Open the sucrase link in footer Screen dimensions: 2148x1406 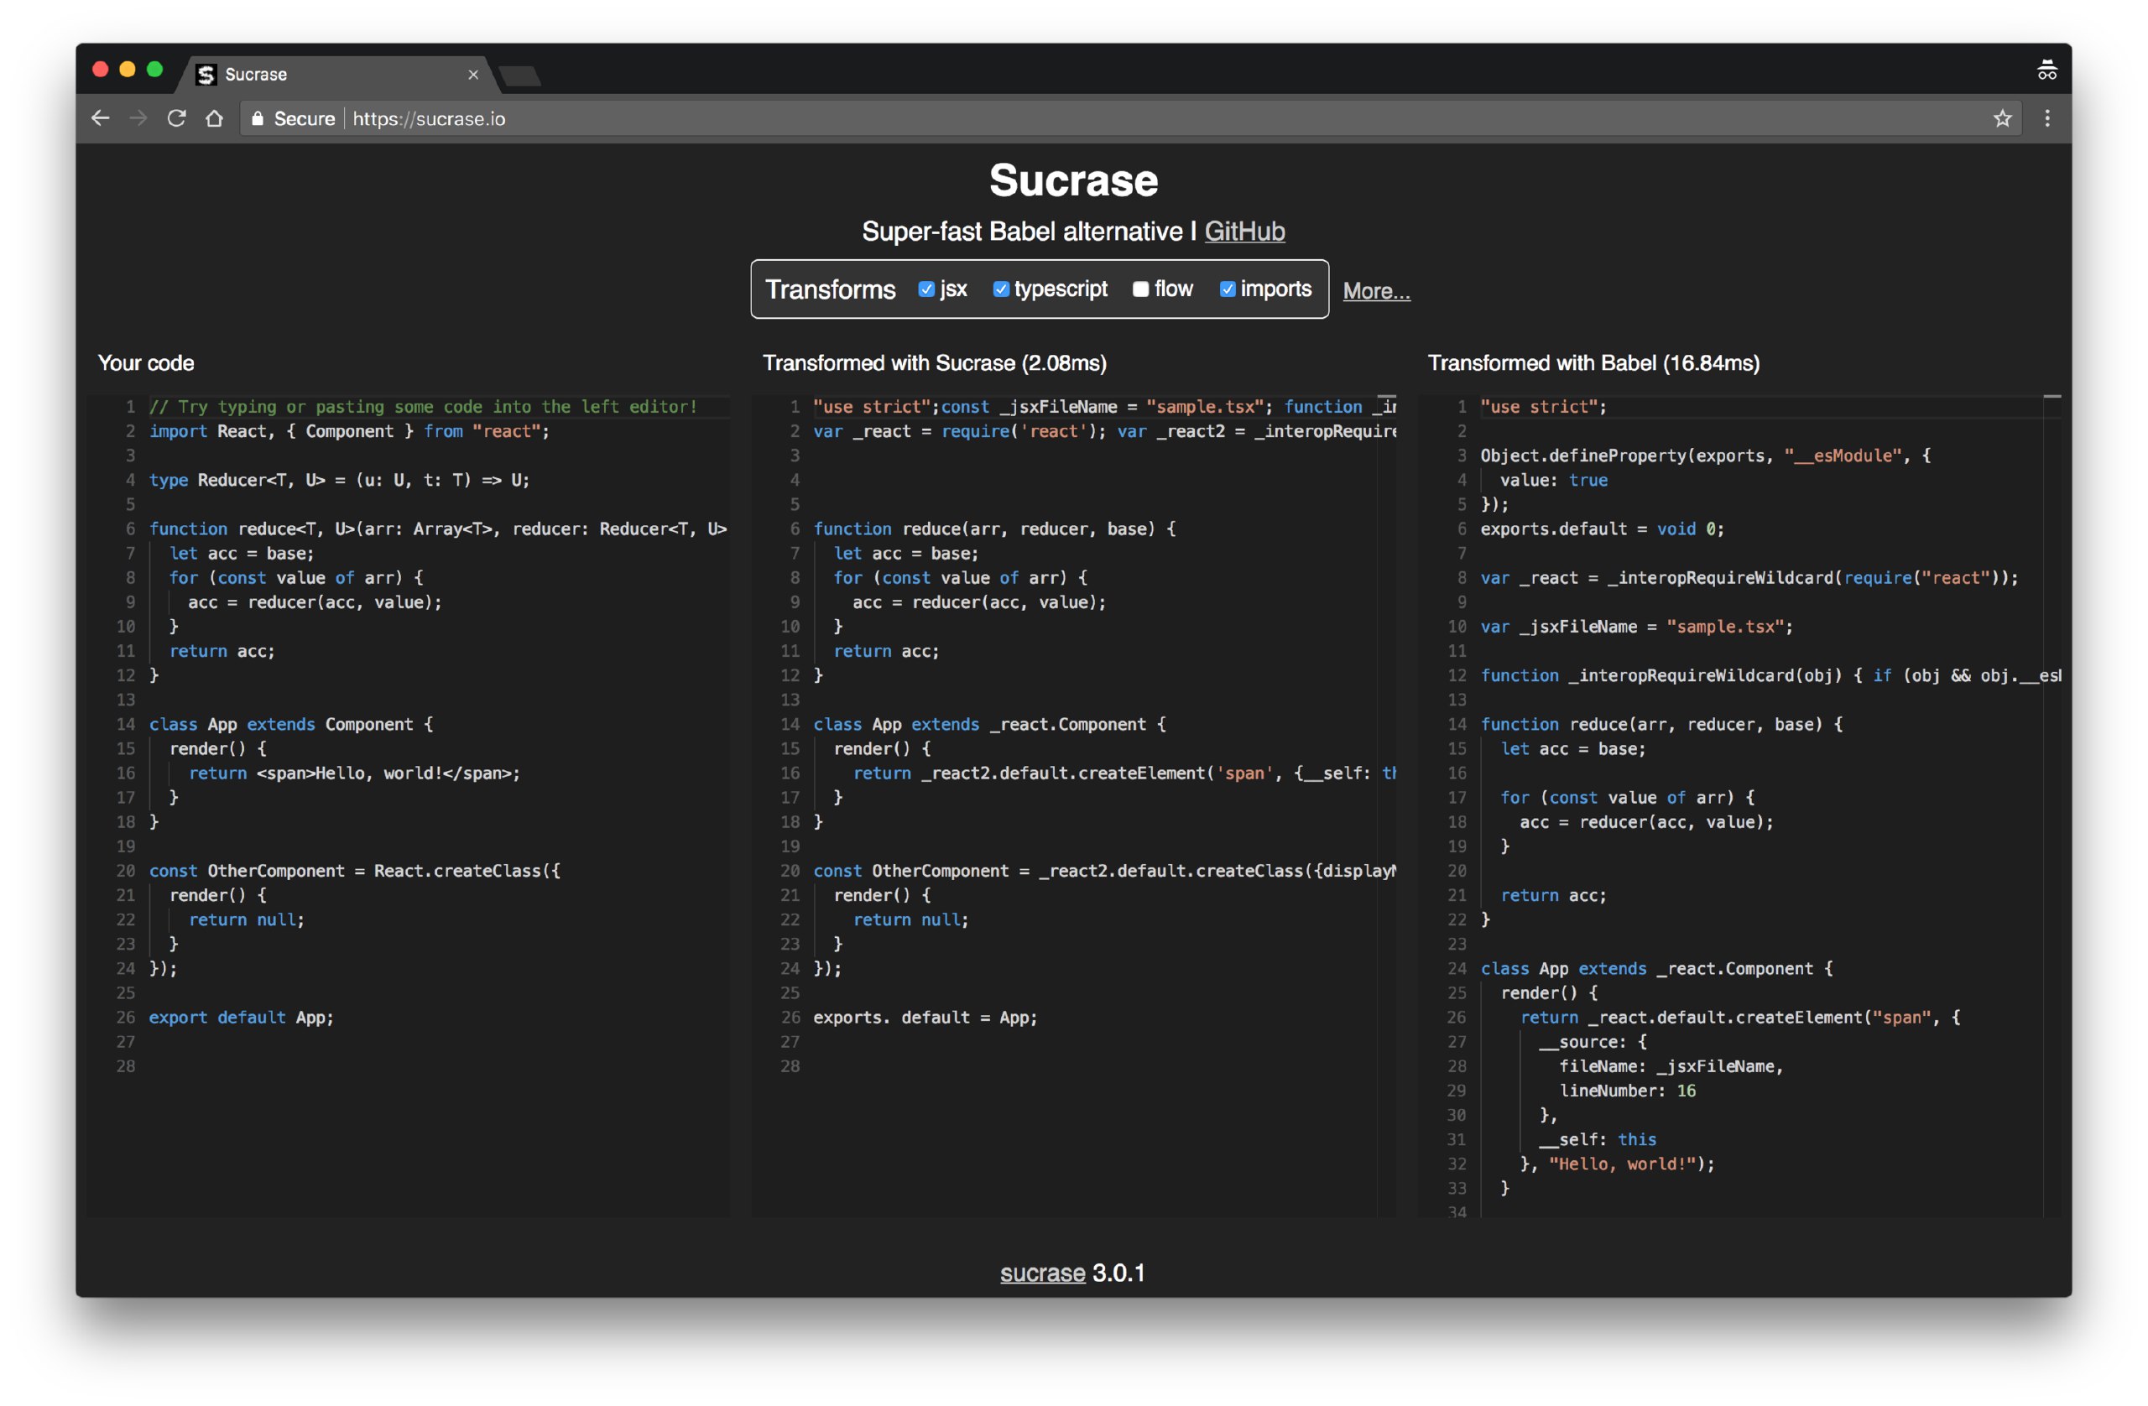(x=1042, y=1273)
